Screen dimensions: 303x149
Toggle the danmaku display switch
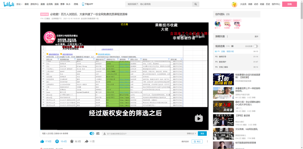[x=91, y=134]
